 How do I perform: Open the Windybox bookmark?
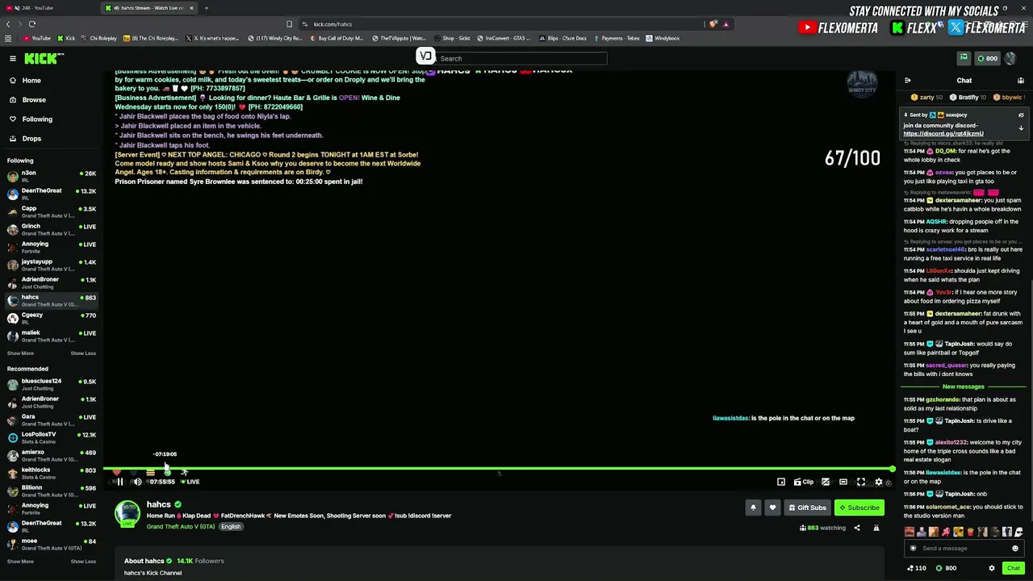(x=663, y=38)
